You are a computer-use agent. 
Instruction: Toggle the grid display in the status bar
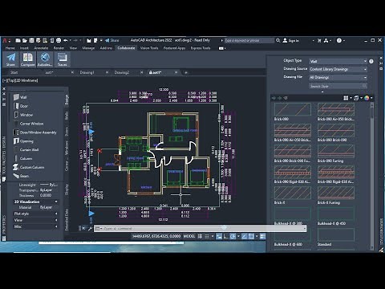coord(200,236)
